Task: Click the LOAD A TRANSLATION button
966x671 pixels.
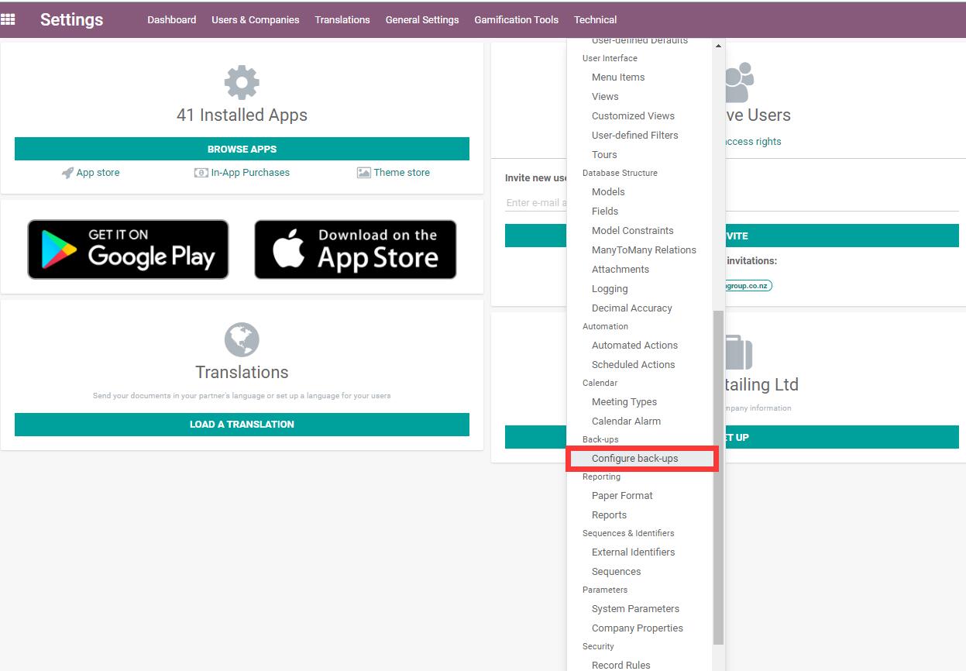Action: [x=242, y=425]
